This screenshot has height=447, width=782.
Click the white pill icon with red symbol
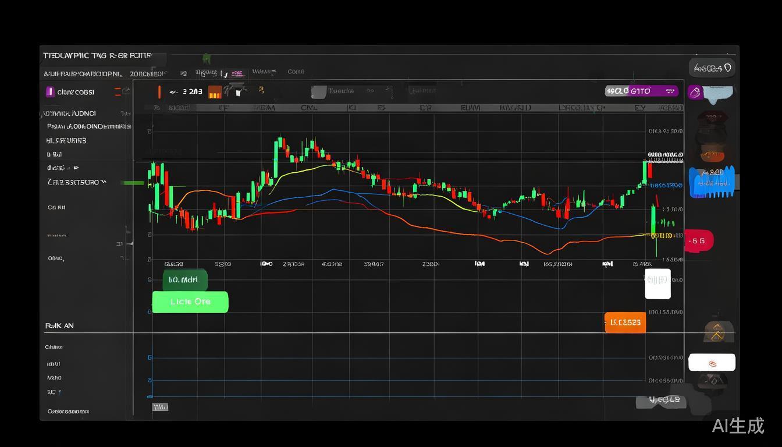pyautogui.click(x=712, y=363)
